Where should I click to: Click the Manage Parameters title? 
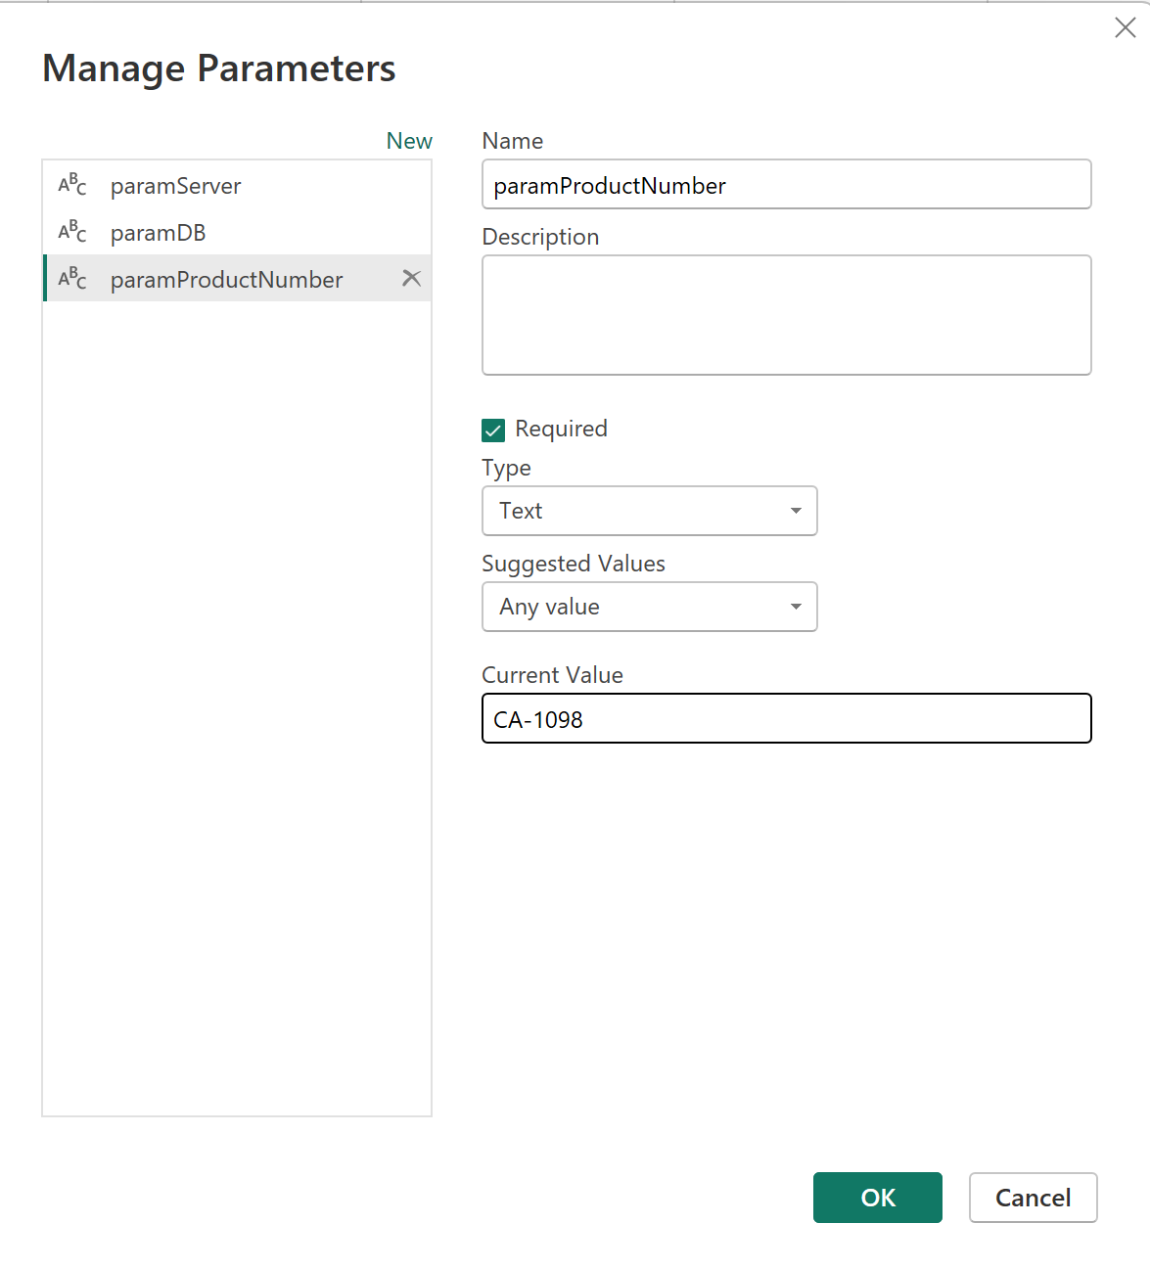click(x=219, y=68)
